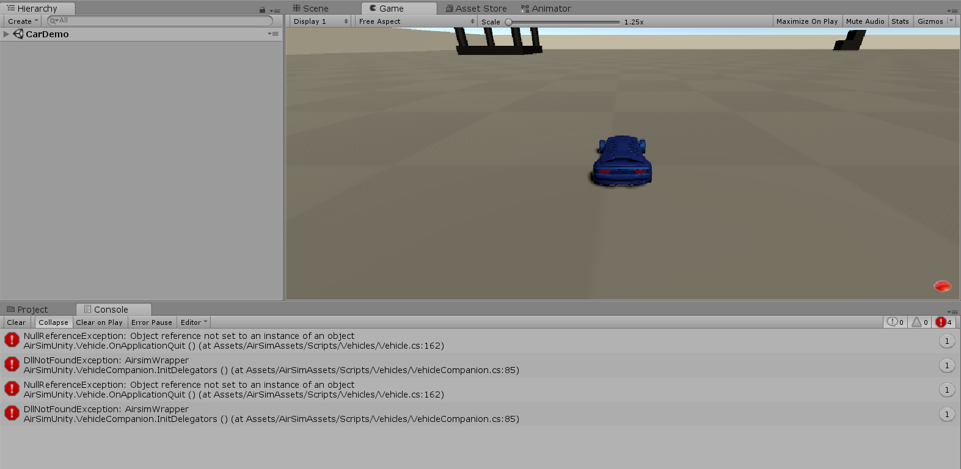Toggle Clear on Play option
The image size is (961, 469).
point(99,322)
